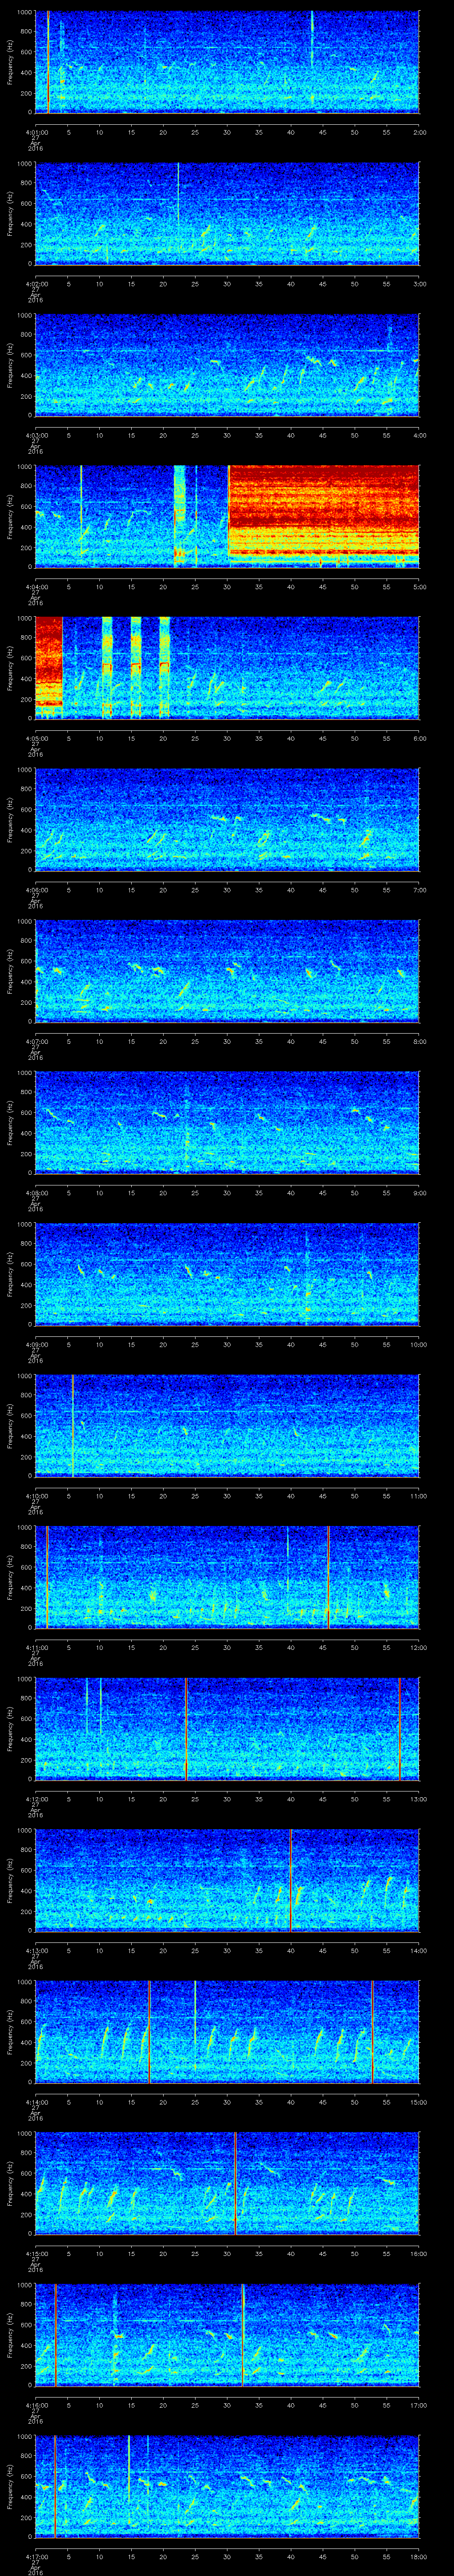The width and height of the screenshot is (454, 2576).
Task: Select the spectrogram panel starting at 4:03:00
Action: [227, 365]
